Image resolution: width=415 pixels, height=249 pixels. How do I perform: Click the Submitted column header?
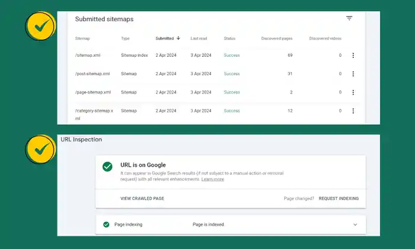(165, 38)
